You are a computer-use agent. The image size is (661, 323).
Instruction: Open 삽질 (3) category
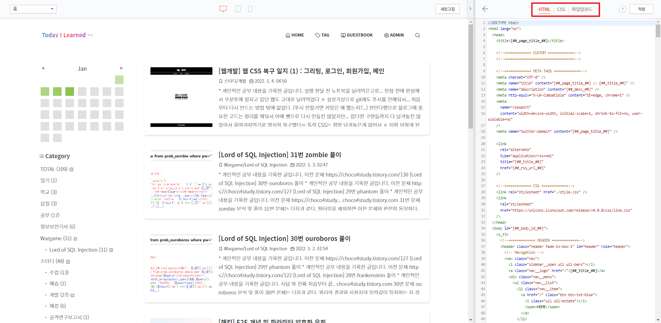click(49, 204)
